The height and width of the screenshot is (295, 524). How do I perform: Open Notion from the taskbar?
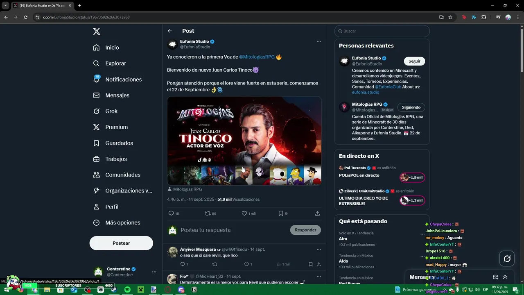[194, 290]
